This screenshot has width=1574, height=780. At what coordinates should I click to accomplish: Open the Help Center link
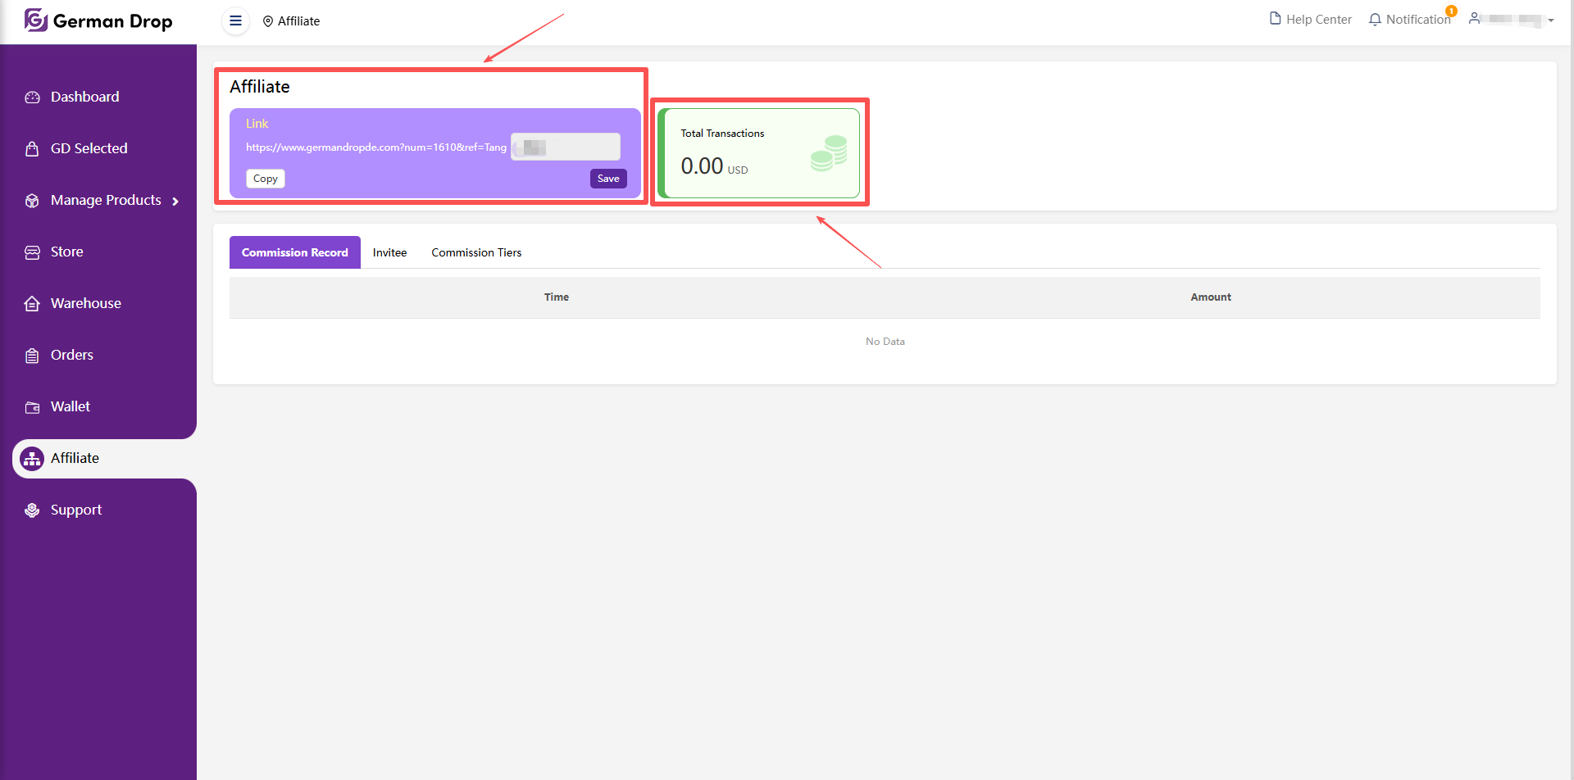pyautogui.click(x=1310, y=20)
